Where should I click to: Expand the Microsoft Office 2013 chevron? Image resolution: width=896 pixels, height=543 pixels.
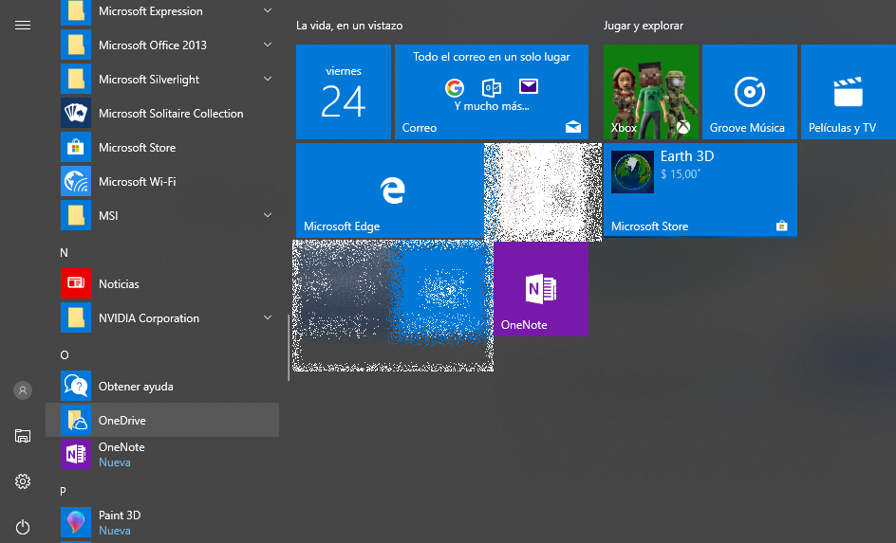(268, 45)
